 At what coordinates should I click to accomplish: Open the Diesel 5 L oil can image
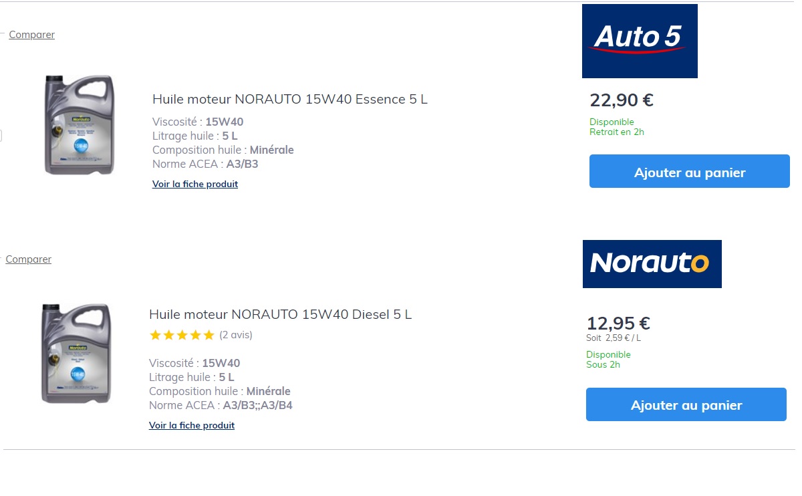coord(76,354)
